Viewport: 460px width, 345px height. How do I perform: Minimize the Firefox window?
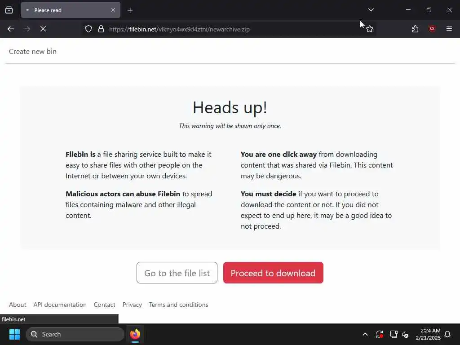(x=408, y=10)
